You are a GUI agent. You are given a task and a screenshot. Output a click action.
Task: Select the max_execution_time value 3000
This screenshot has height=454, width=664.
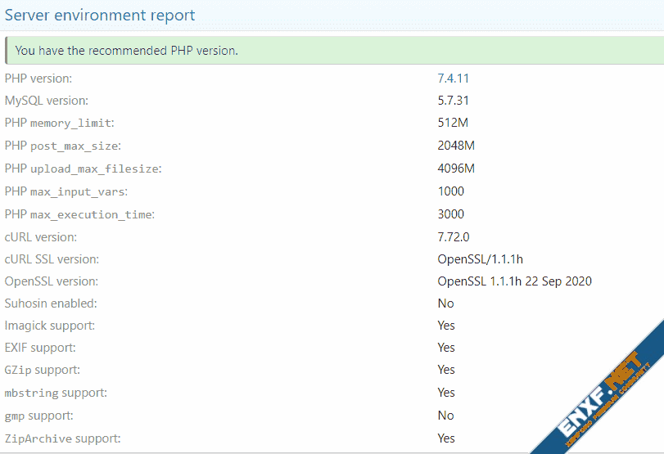(x=451, y=214)
